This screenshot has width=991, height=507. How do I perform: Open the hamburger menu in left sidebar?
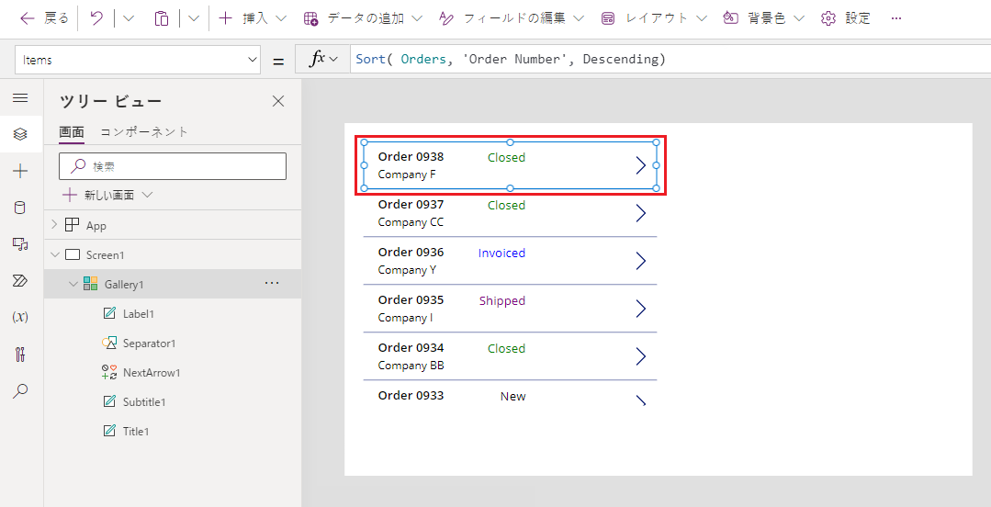(x=20, y=98)
